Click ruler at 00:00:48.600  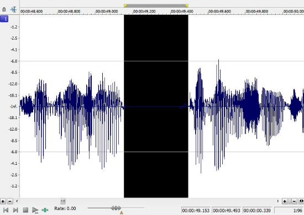(x=32, y=12)
